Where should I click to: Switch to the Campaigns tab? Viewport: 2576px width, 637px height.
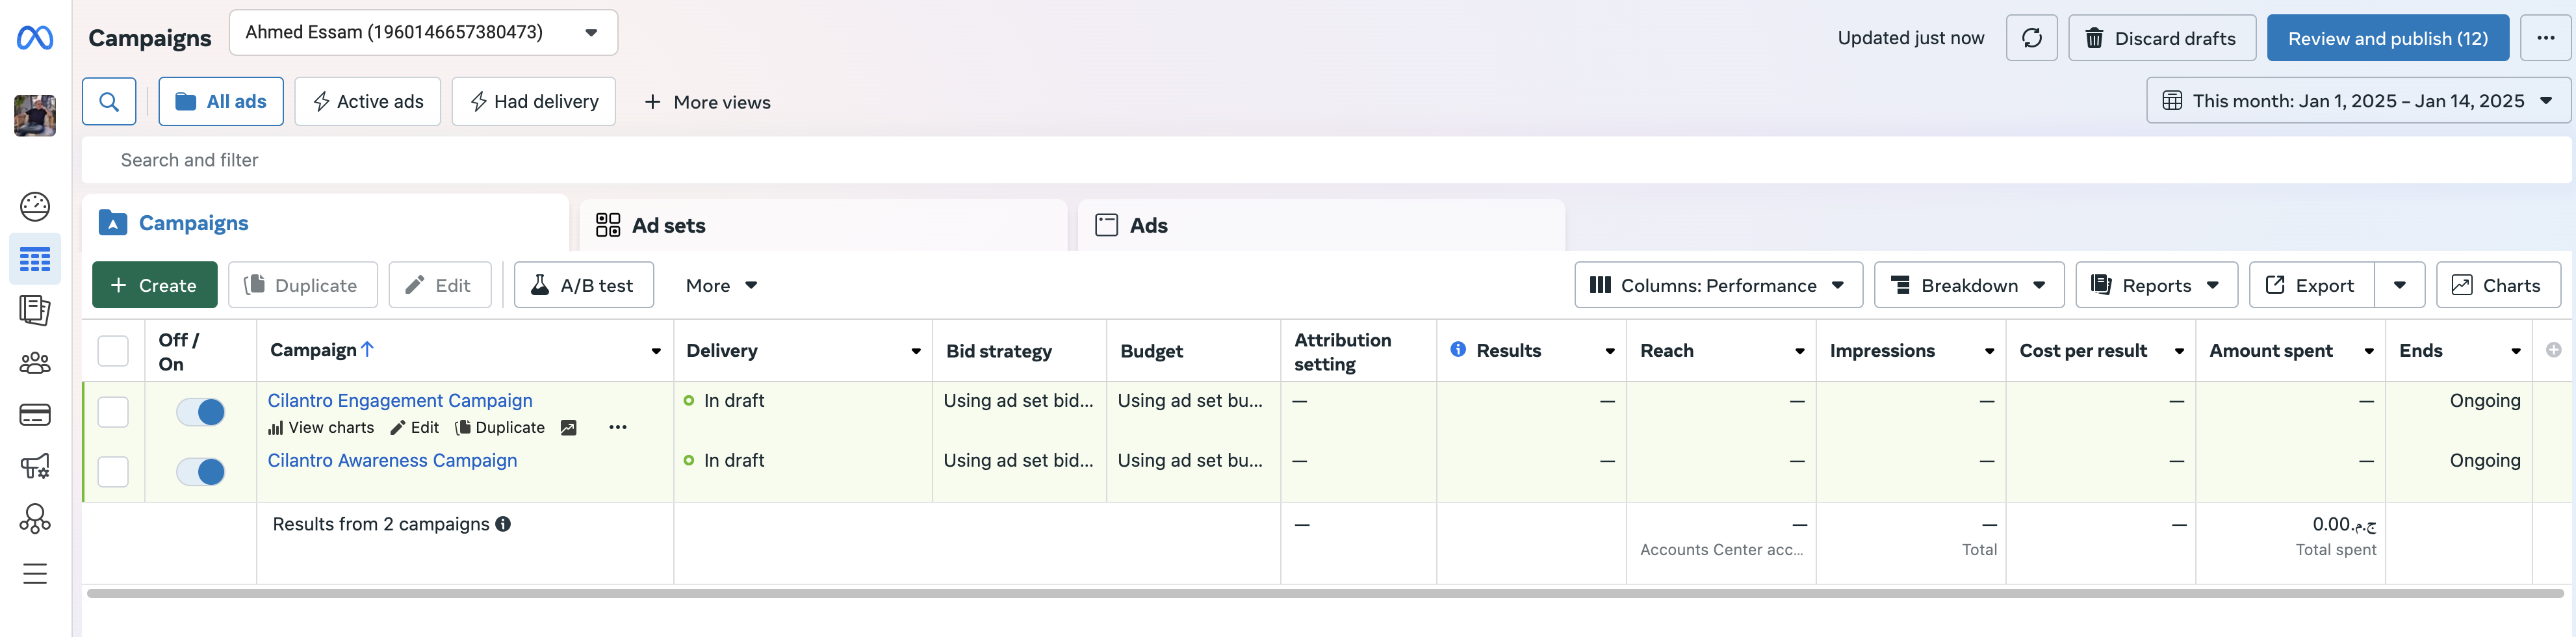point(325,223)
